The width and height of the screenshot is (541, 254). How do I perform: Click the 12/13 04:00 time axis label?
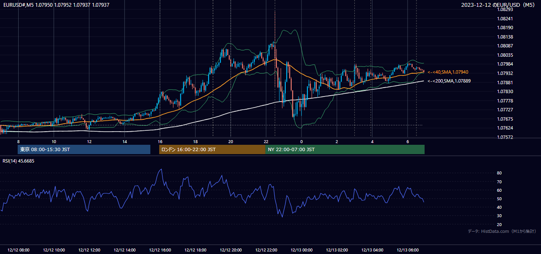(372, 250)
